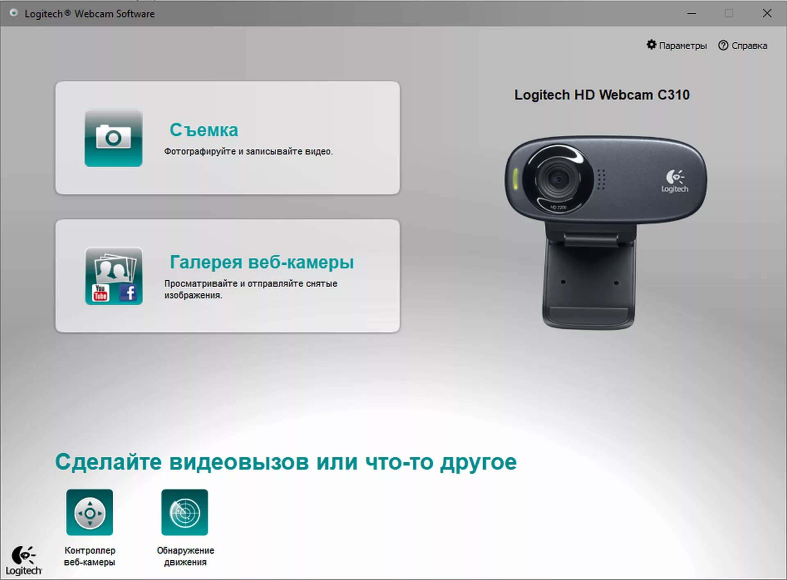The height and width of the screenshot is (580, 787).
Task: Click the text Фотографируйте и записывайте видео
Action: coord(248,151)
